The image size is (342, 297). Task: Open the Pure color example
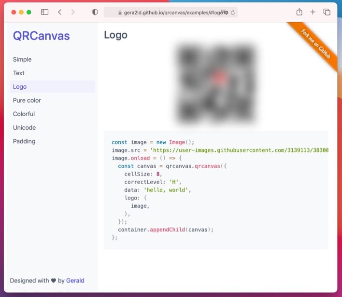27,100
